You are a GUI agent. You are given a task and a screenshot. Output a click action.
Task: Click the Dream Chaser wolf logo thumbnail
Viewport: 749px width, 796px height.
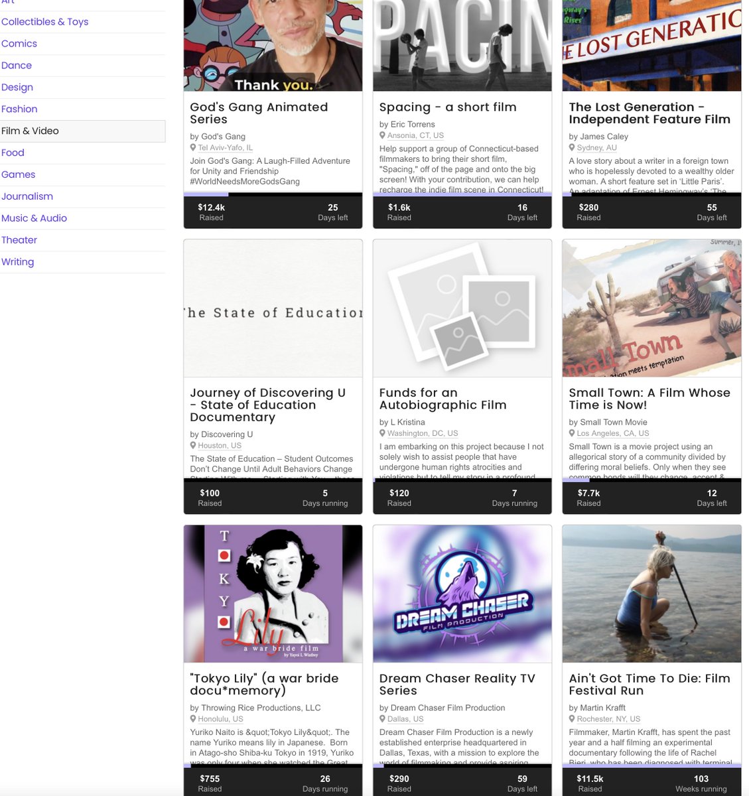tap(462, 594)
